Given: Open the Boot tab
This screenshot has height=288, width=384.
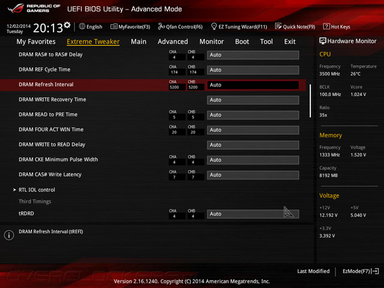Looking at the screenshot, I should pos(242,41).
